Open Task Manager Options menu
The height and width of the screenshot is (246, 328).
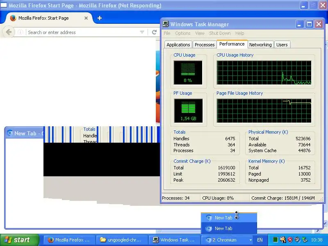(x=182, y=33)
